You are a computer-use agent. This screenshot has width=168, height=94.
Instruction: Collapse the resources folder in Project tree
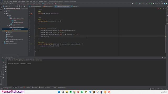(8, 26)
